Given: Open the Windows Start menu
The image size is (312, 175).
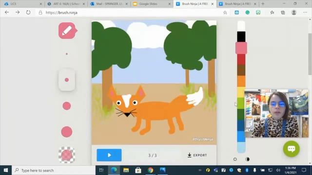Looking at the screenshot, I should click(6, 170).
